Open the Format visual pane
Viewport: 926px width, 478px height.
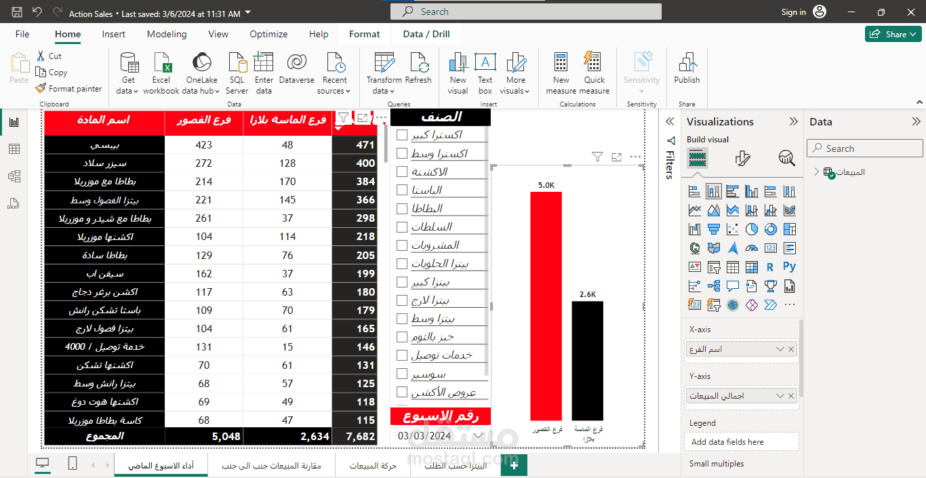point(742,159)
